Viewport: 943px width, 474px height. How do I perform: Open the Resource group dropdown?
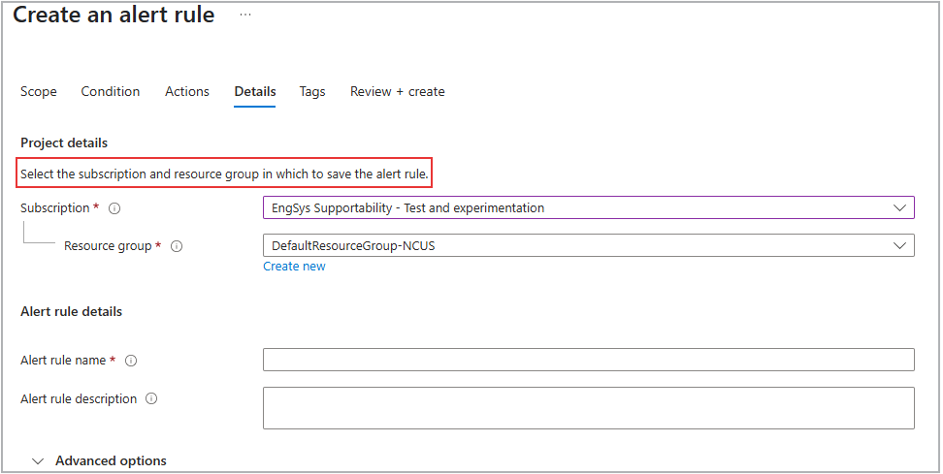click(x=588, y=246)
